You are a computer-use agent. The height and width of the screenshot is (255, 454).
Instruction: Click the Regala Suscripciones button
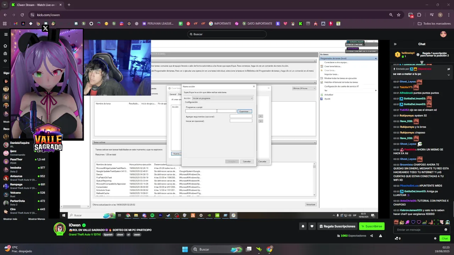coord(337,226)
